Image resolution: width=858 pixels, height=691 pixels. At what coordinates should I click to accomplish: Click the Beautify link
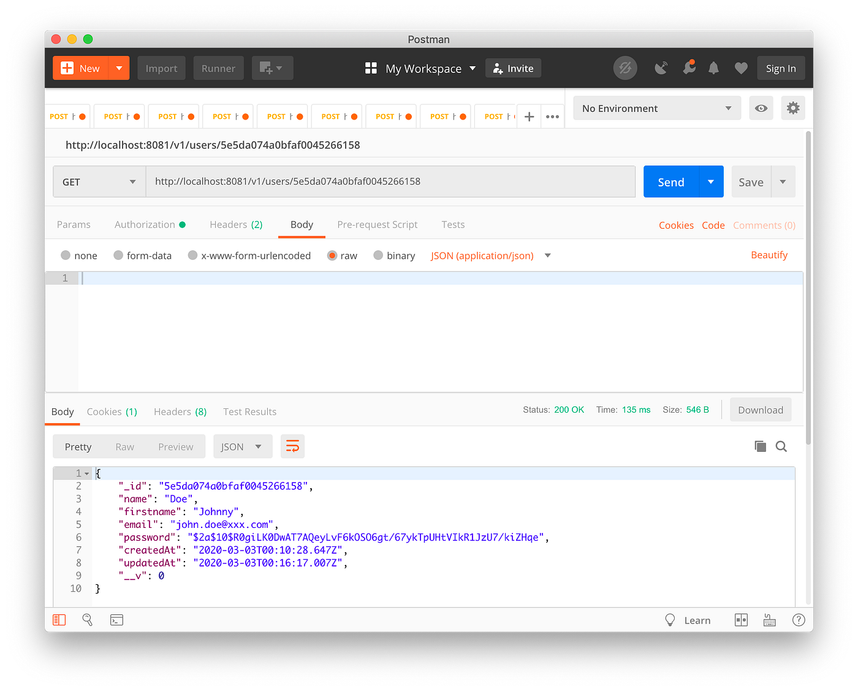point(769,255)
